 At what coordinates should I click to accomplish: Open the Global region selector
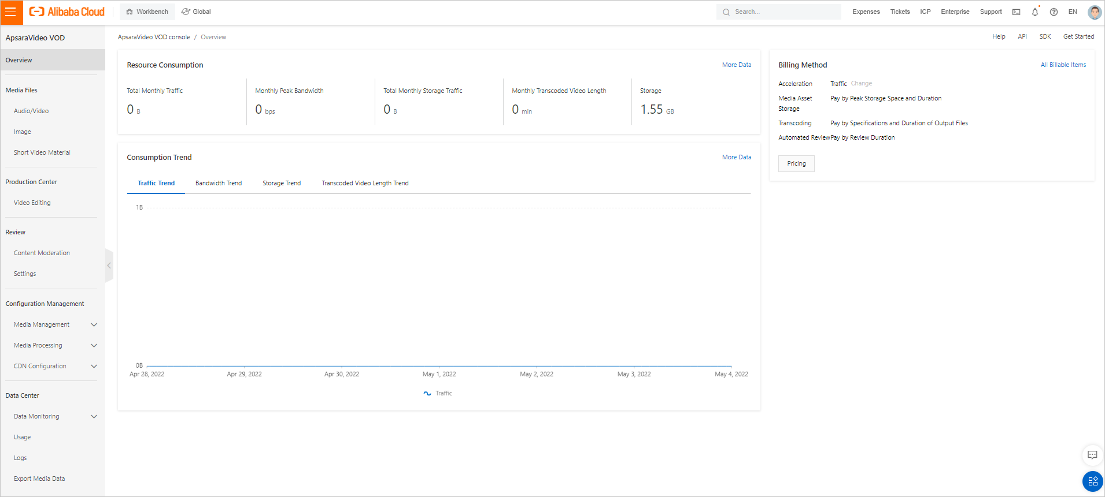click(196, 12)
